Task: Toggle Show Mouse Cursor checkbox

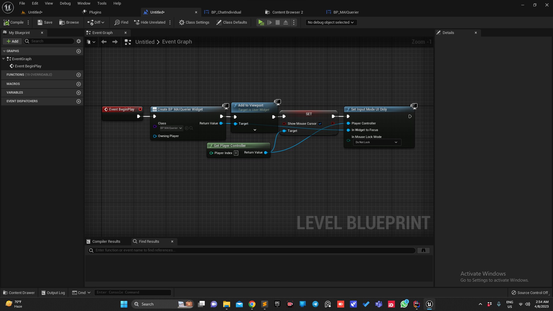Action: 320,124
